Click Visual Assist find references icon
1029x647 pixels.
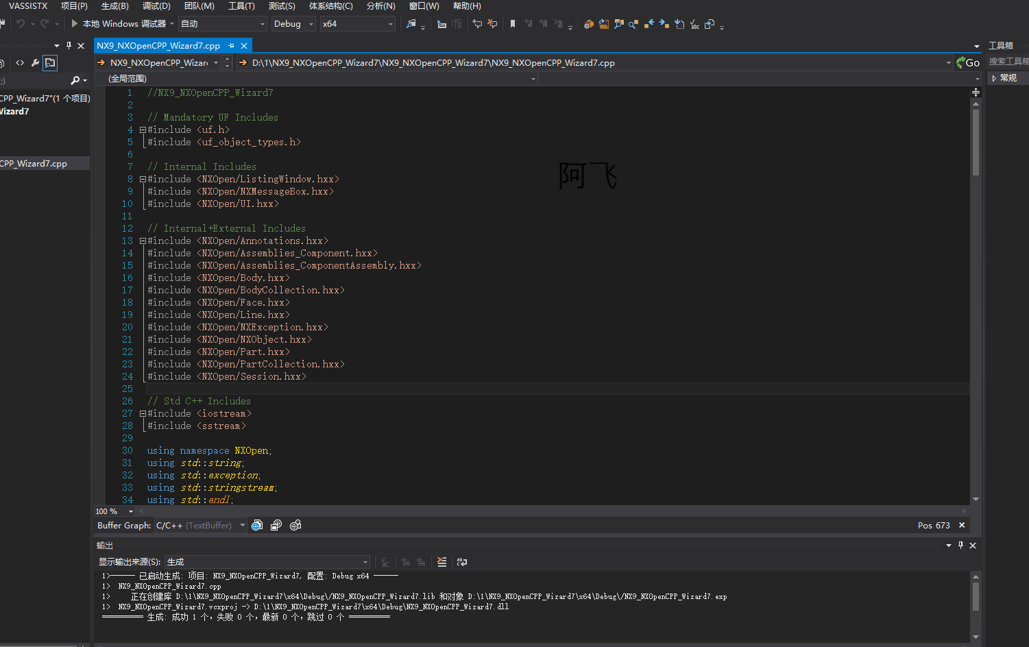pos(633,24)
